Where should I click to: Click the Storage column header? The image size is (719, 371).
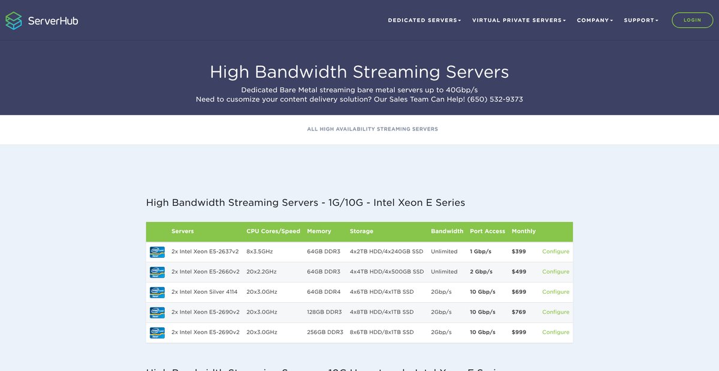361,232
